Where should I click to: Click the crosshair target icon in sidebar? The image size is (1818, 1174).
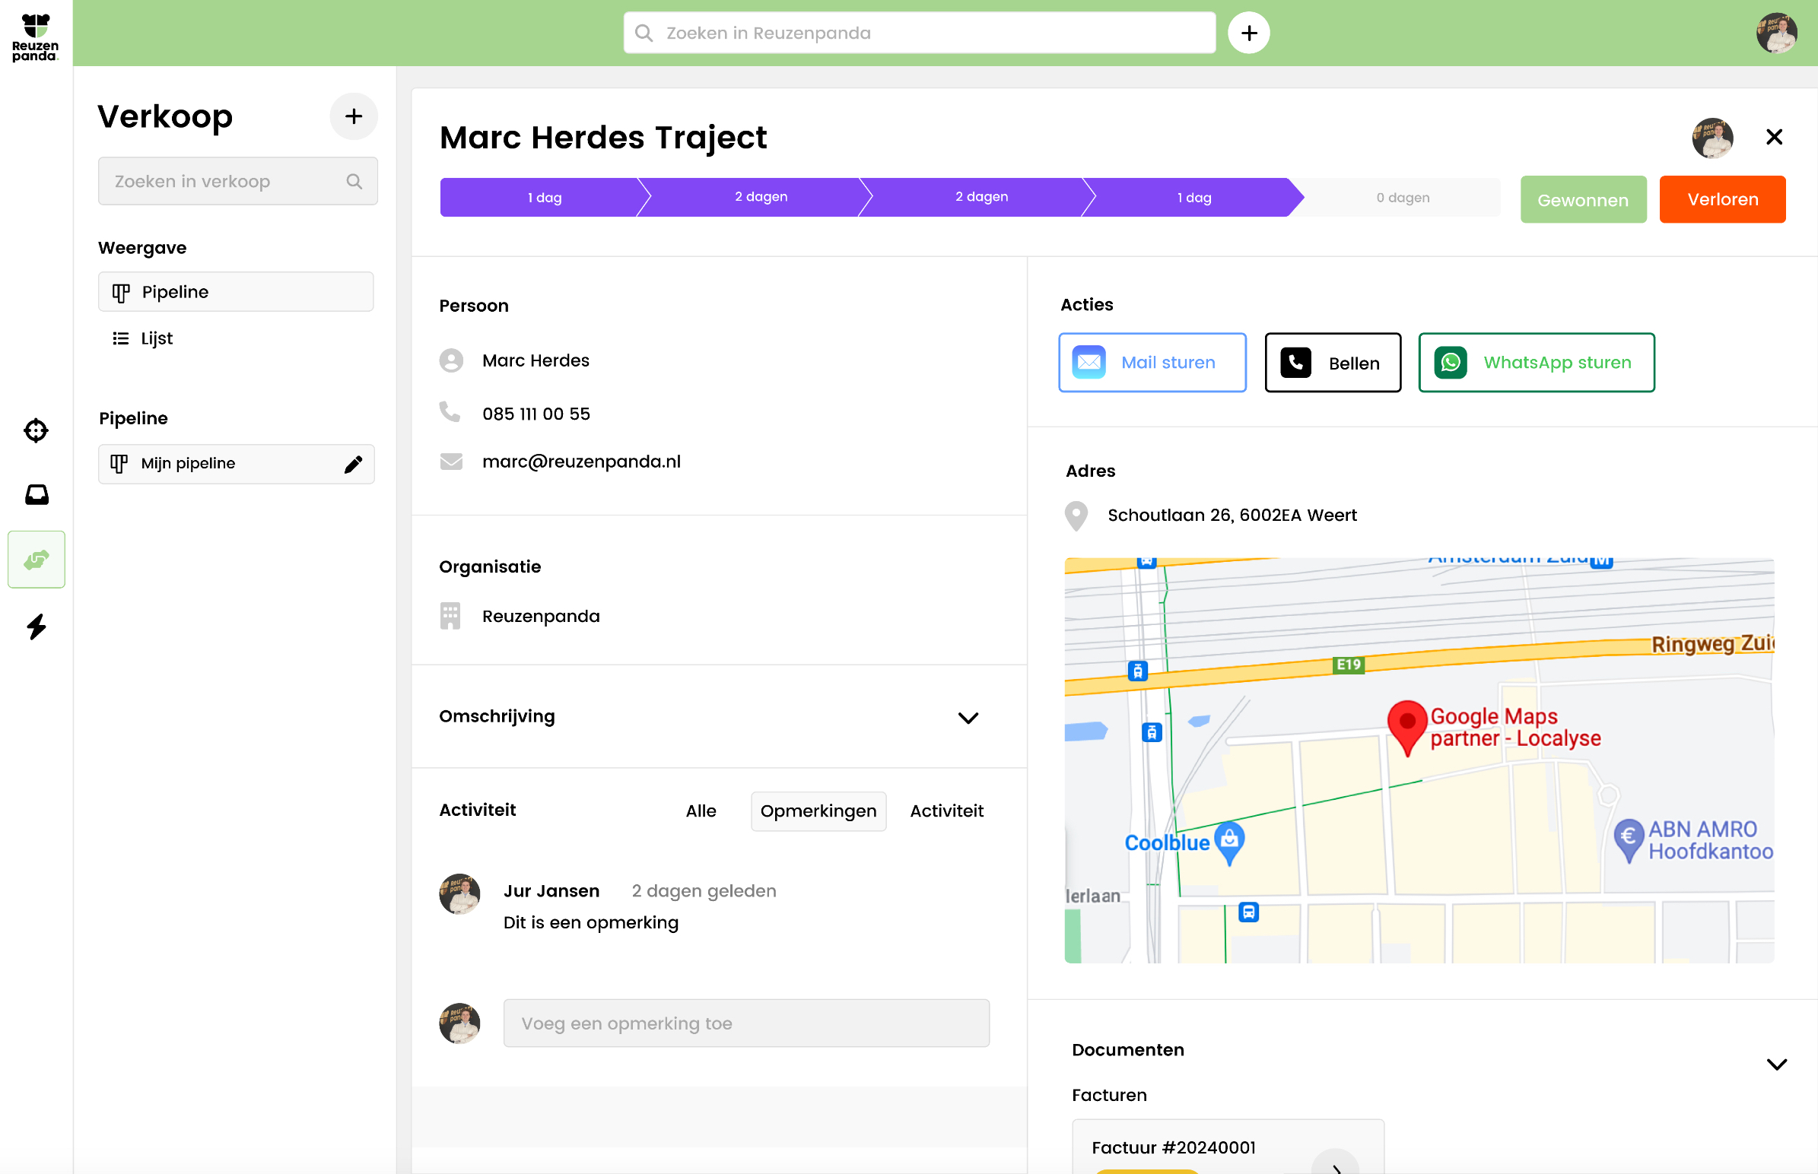(36, 430)
